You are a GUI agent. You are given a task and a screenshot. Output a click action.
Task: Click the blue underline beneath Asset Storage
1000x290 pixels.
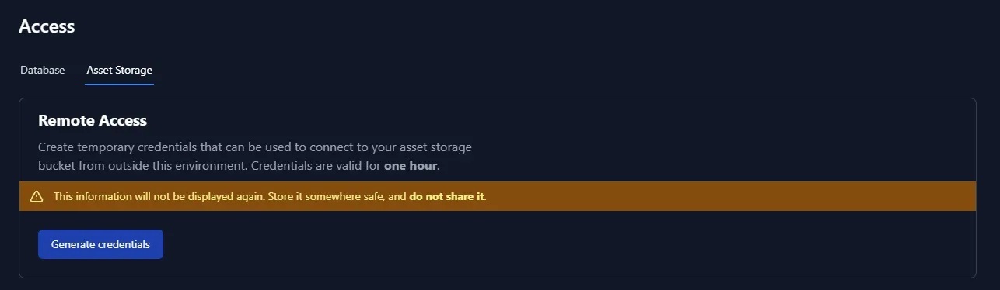coord(120,83)
